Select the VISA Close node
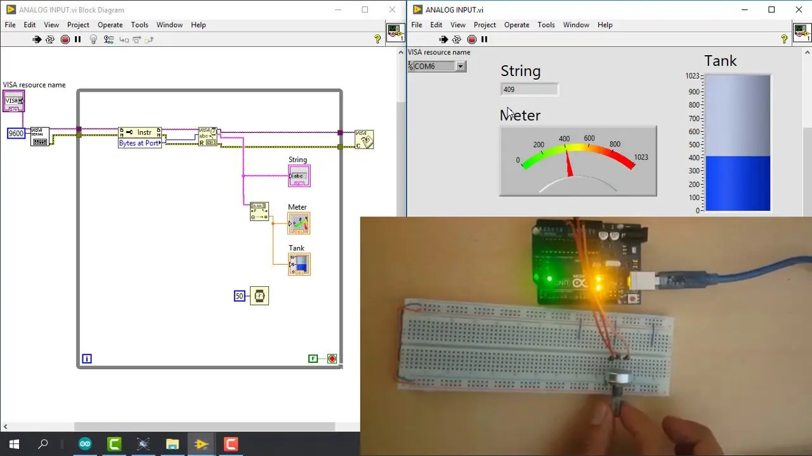Screen dimensions: 812x456 (364, 139)
